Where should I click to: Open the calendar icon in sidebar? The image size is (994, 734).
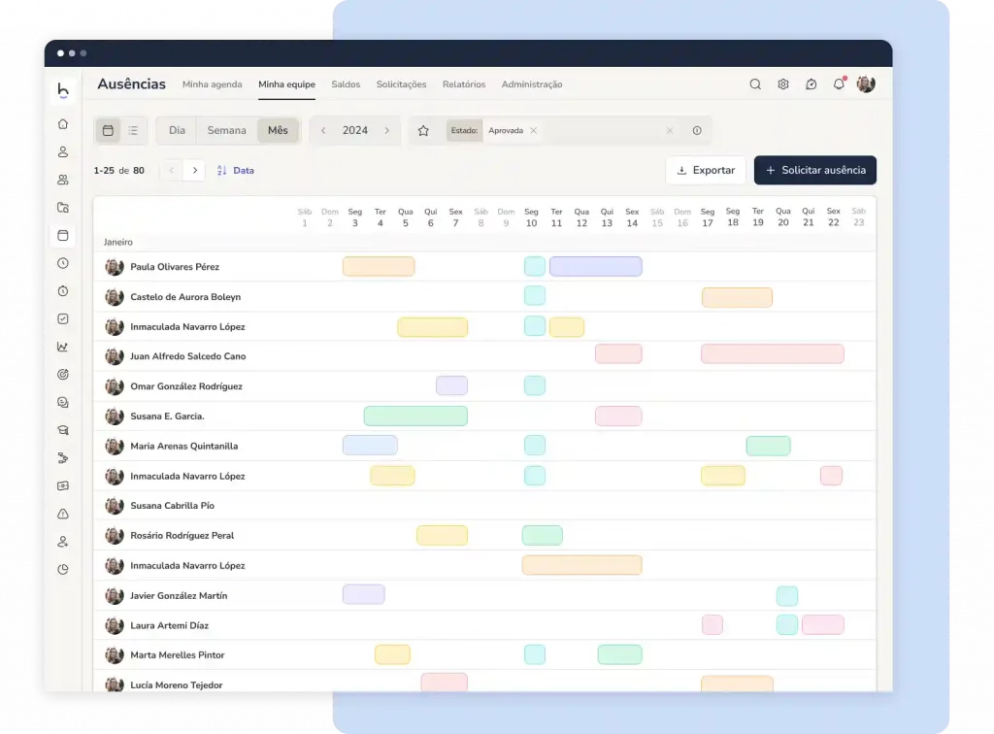[63, 235]
